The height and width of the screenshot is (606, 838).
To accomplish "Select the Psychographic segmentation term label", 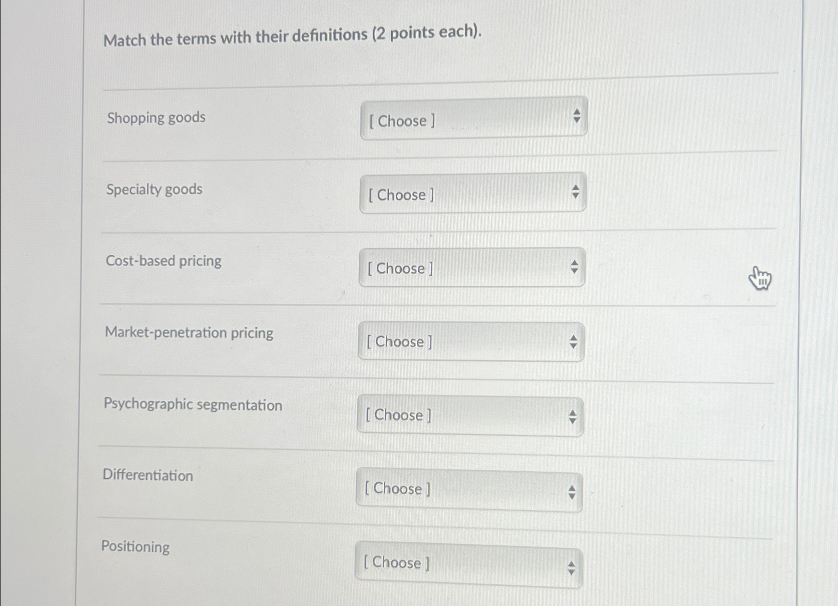I will 193,405.
